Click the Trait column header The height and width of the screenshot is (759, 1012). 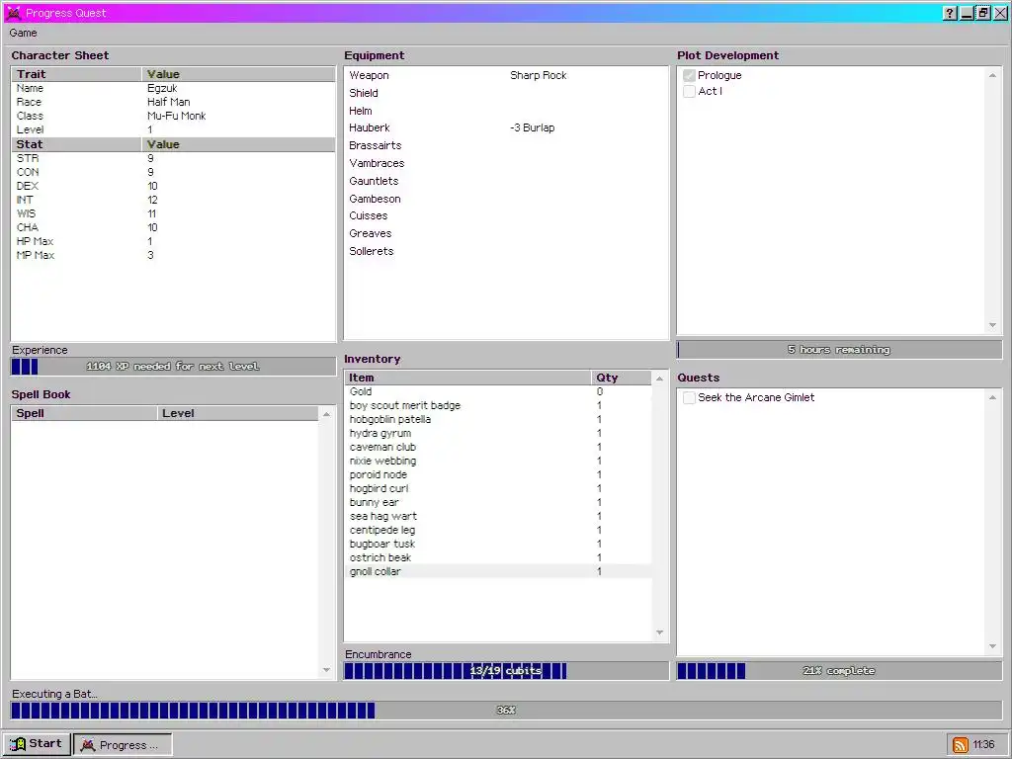(76, 74)
